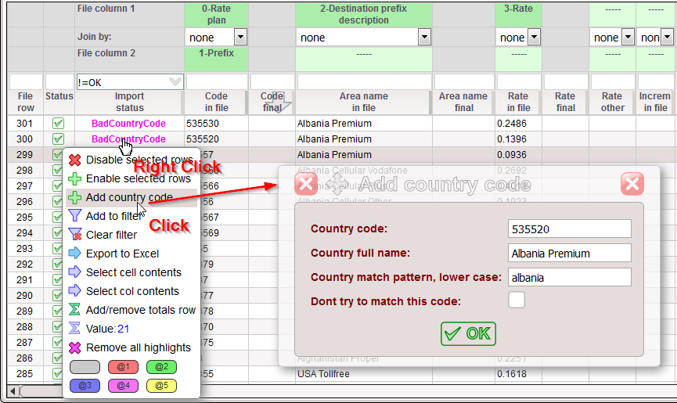Toggle Status checkbox for file row 300
The height and width of the screenshot is (403, 677).
tap(58, 139)
